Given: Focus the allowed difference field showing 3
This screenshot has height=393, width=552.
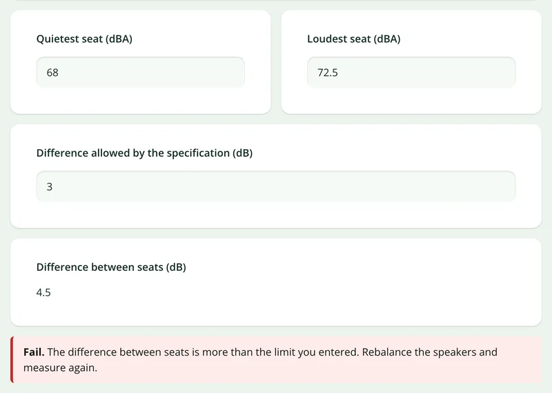Looking at the screenshot, I should coord(276,186).
